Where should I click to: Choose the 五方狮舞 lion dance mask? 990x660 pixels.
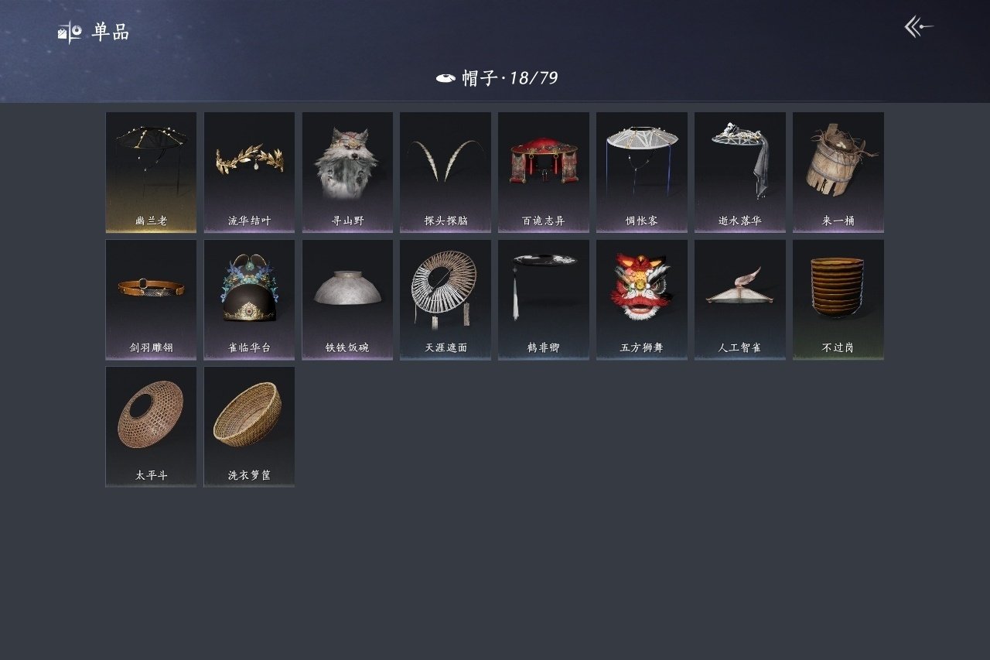click(x=642, y=299)
